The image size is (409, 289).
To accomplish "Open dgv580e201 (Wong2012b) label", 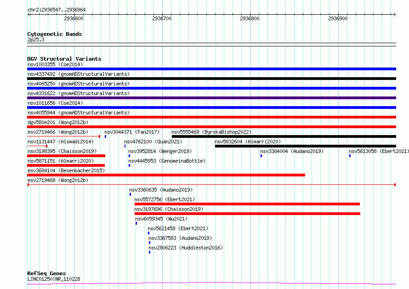I will (x=58, y=122).
